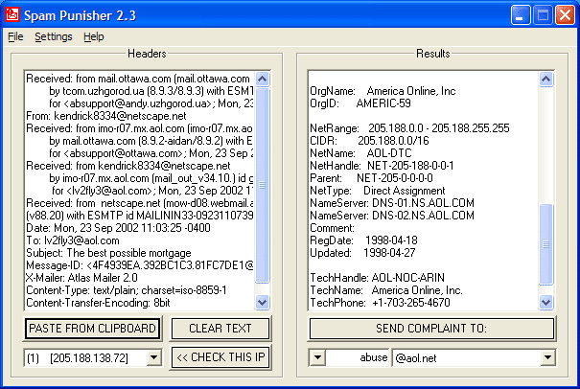Screen dimensions: 580x389
Task: Click 'Updated: 1998-04-27' line
Action: [x=363, y=253]
